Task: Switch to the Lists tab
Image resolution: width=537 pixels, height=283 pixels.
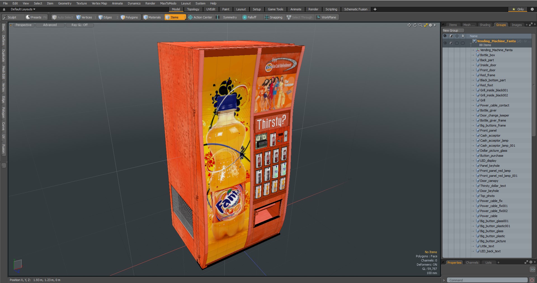Action: [x=488, y=263]
